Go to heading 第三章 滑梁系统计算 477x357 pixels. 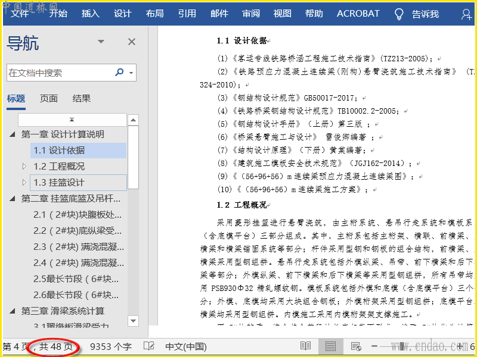(x=63, y=311)
